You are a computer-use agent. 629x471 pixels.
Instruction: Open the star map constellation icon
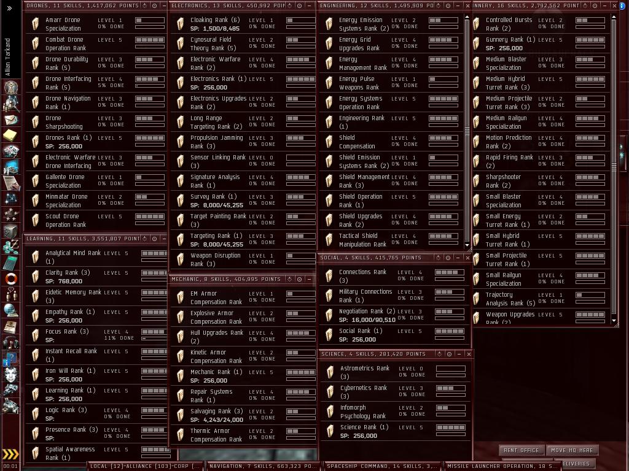pos(11,199)
